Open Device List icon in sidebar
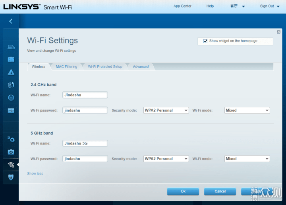The width and height of the screenshot is (286, 205). [11, 47]
